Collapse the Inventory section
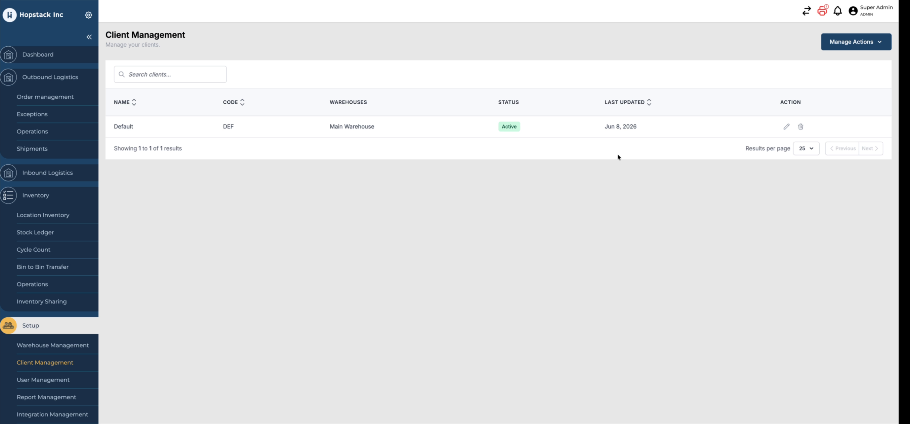This screenshot has height=424, width=910. click(35, 195)
